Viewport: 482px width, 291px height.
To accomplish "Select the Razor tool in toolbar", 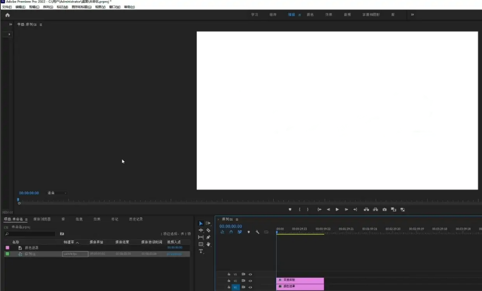I will pos(208,231).
